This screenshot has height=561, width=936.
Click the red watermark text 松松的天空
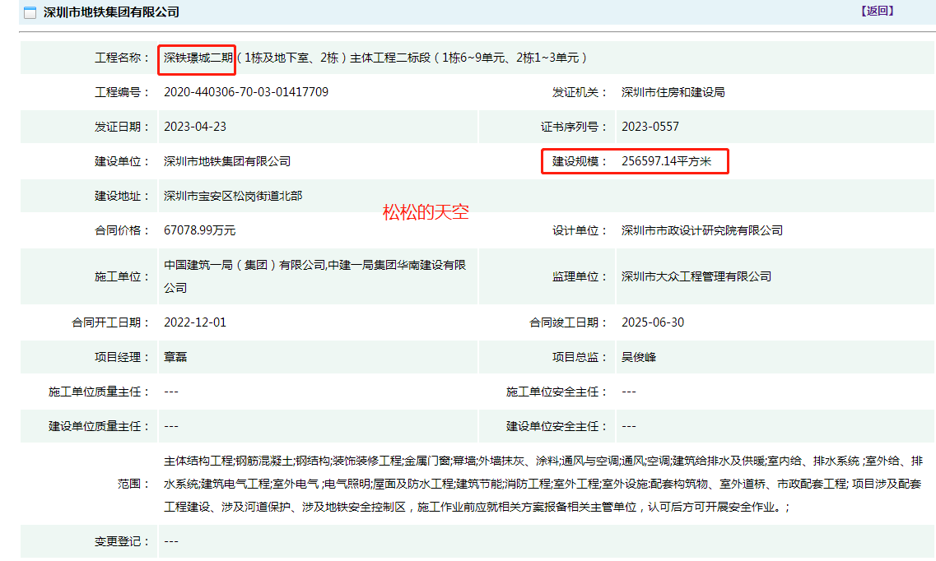426,211
